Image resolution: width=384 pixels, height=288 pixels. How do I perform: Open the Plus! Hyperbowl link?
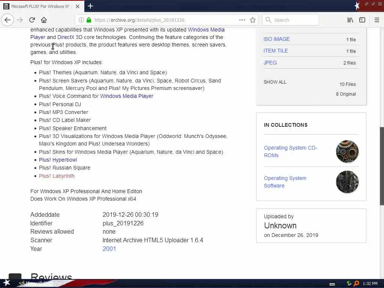click(x=58, y=160)
